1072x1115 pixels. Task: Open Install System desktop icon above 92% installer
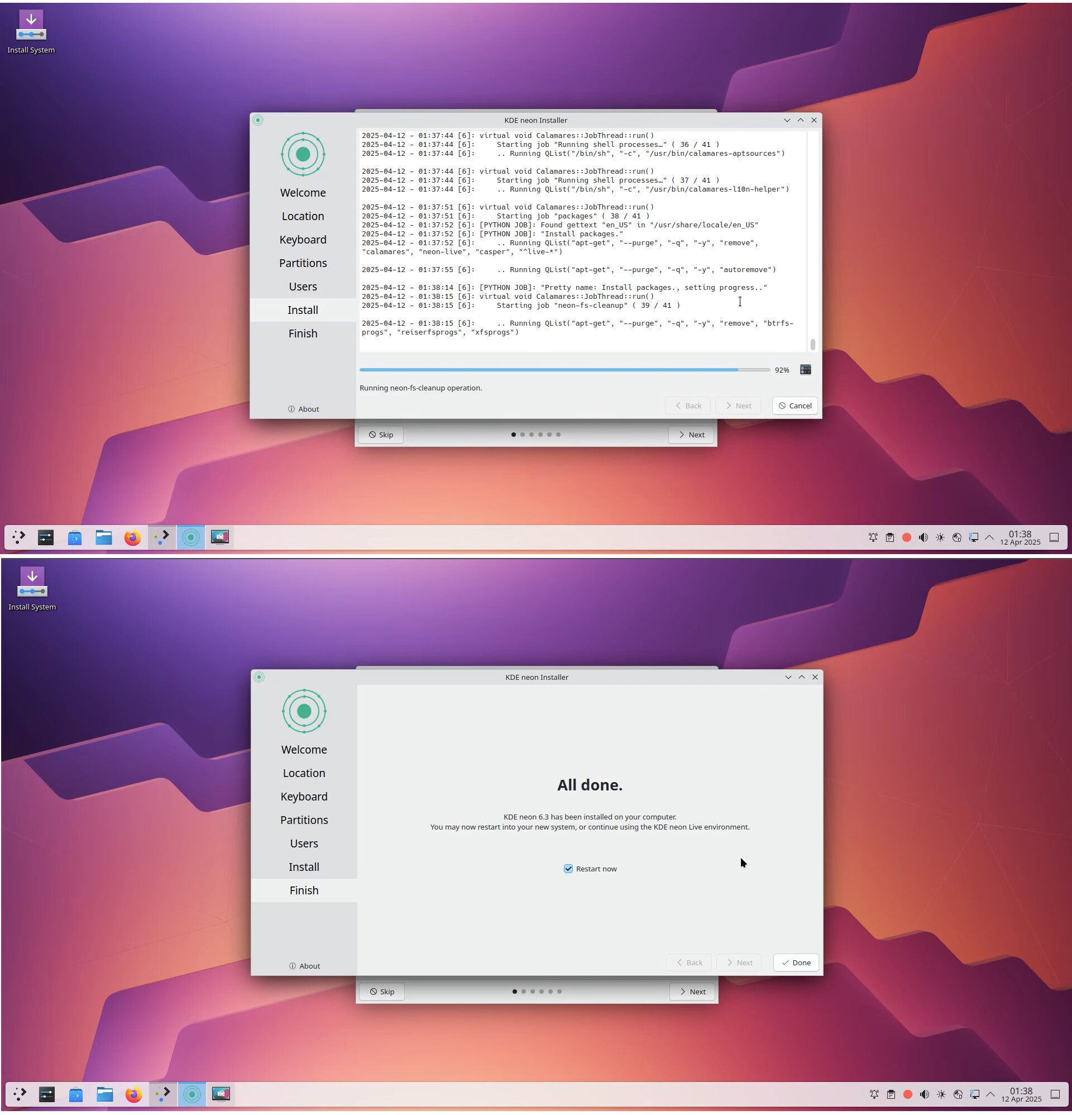pyautogui.click(x=31, y=32)
